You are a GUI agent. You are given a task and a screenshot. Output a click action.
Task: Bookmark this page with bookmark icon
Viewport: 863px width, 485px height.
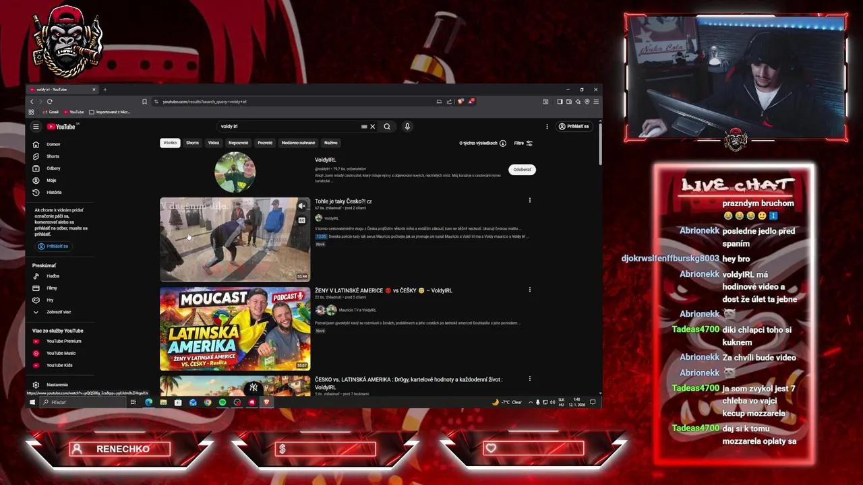[144, 102]
